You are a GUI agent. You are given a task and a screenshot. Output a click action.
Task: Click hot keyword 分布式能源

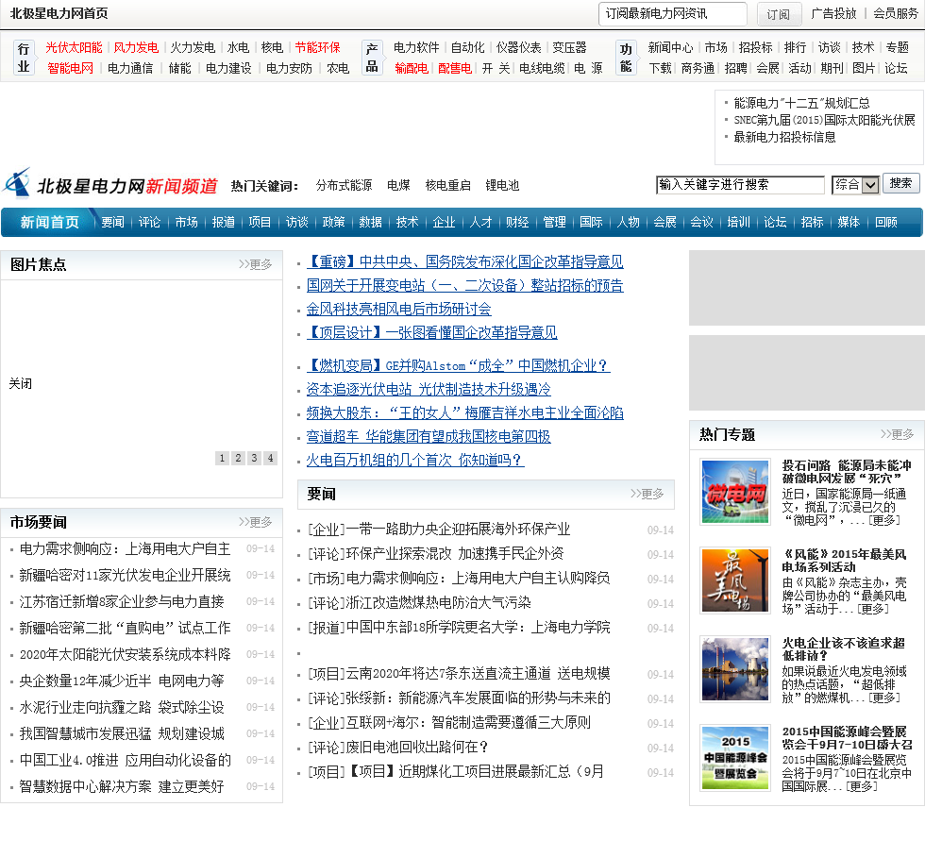click(344, 186)
